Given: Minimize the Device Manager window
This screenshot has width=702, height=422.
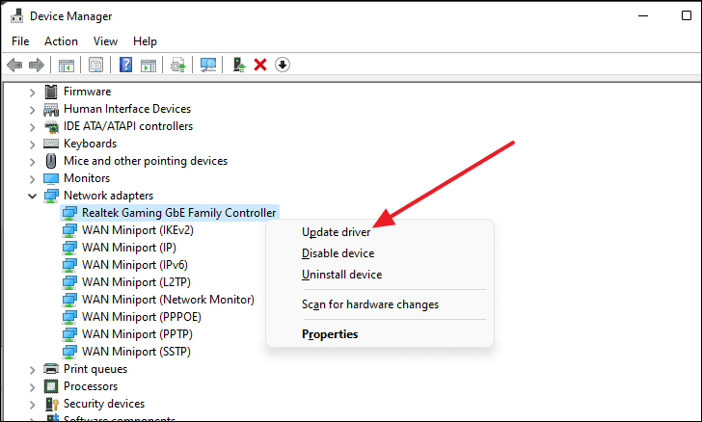Looking at the screenshot, I should click(x=643, y=15).
